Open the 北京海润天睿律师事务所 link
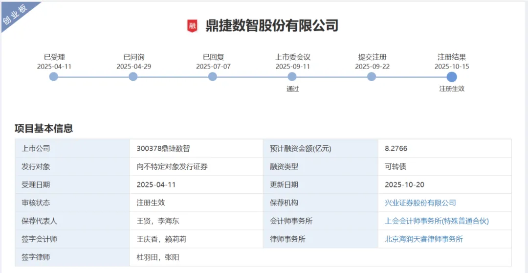 [x=423, y=239]
